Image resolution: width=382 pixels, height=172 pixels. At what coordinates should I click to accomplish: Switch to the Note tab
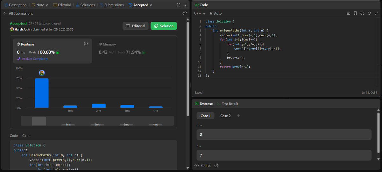[x=38, y=5]
